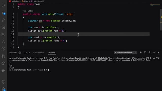Image resolution: width=162 pixels, height=91 pixels.
Task: Open the Extensions view
Action: click(3, 34)
